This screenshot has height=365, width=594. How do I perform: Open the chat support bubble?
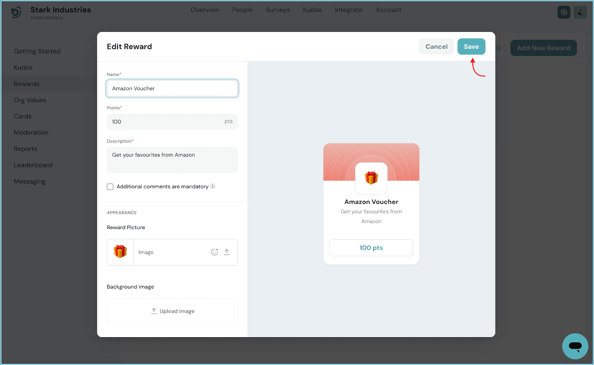click(x=575, y=346)
